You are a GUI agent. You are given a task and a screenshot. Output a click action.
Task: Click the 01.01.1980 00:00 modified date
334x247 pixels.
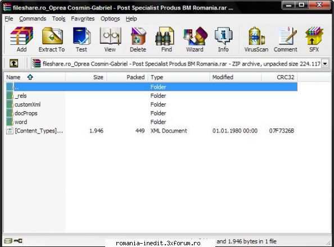(x=235, y=131)
